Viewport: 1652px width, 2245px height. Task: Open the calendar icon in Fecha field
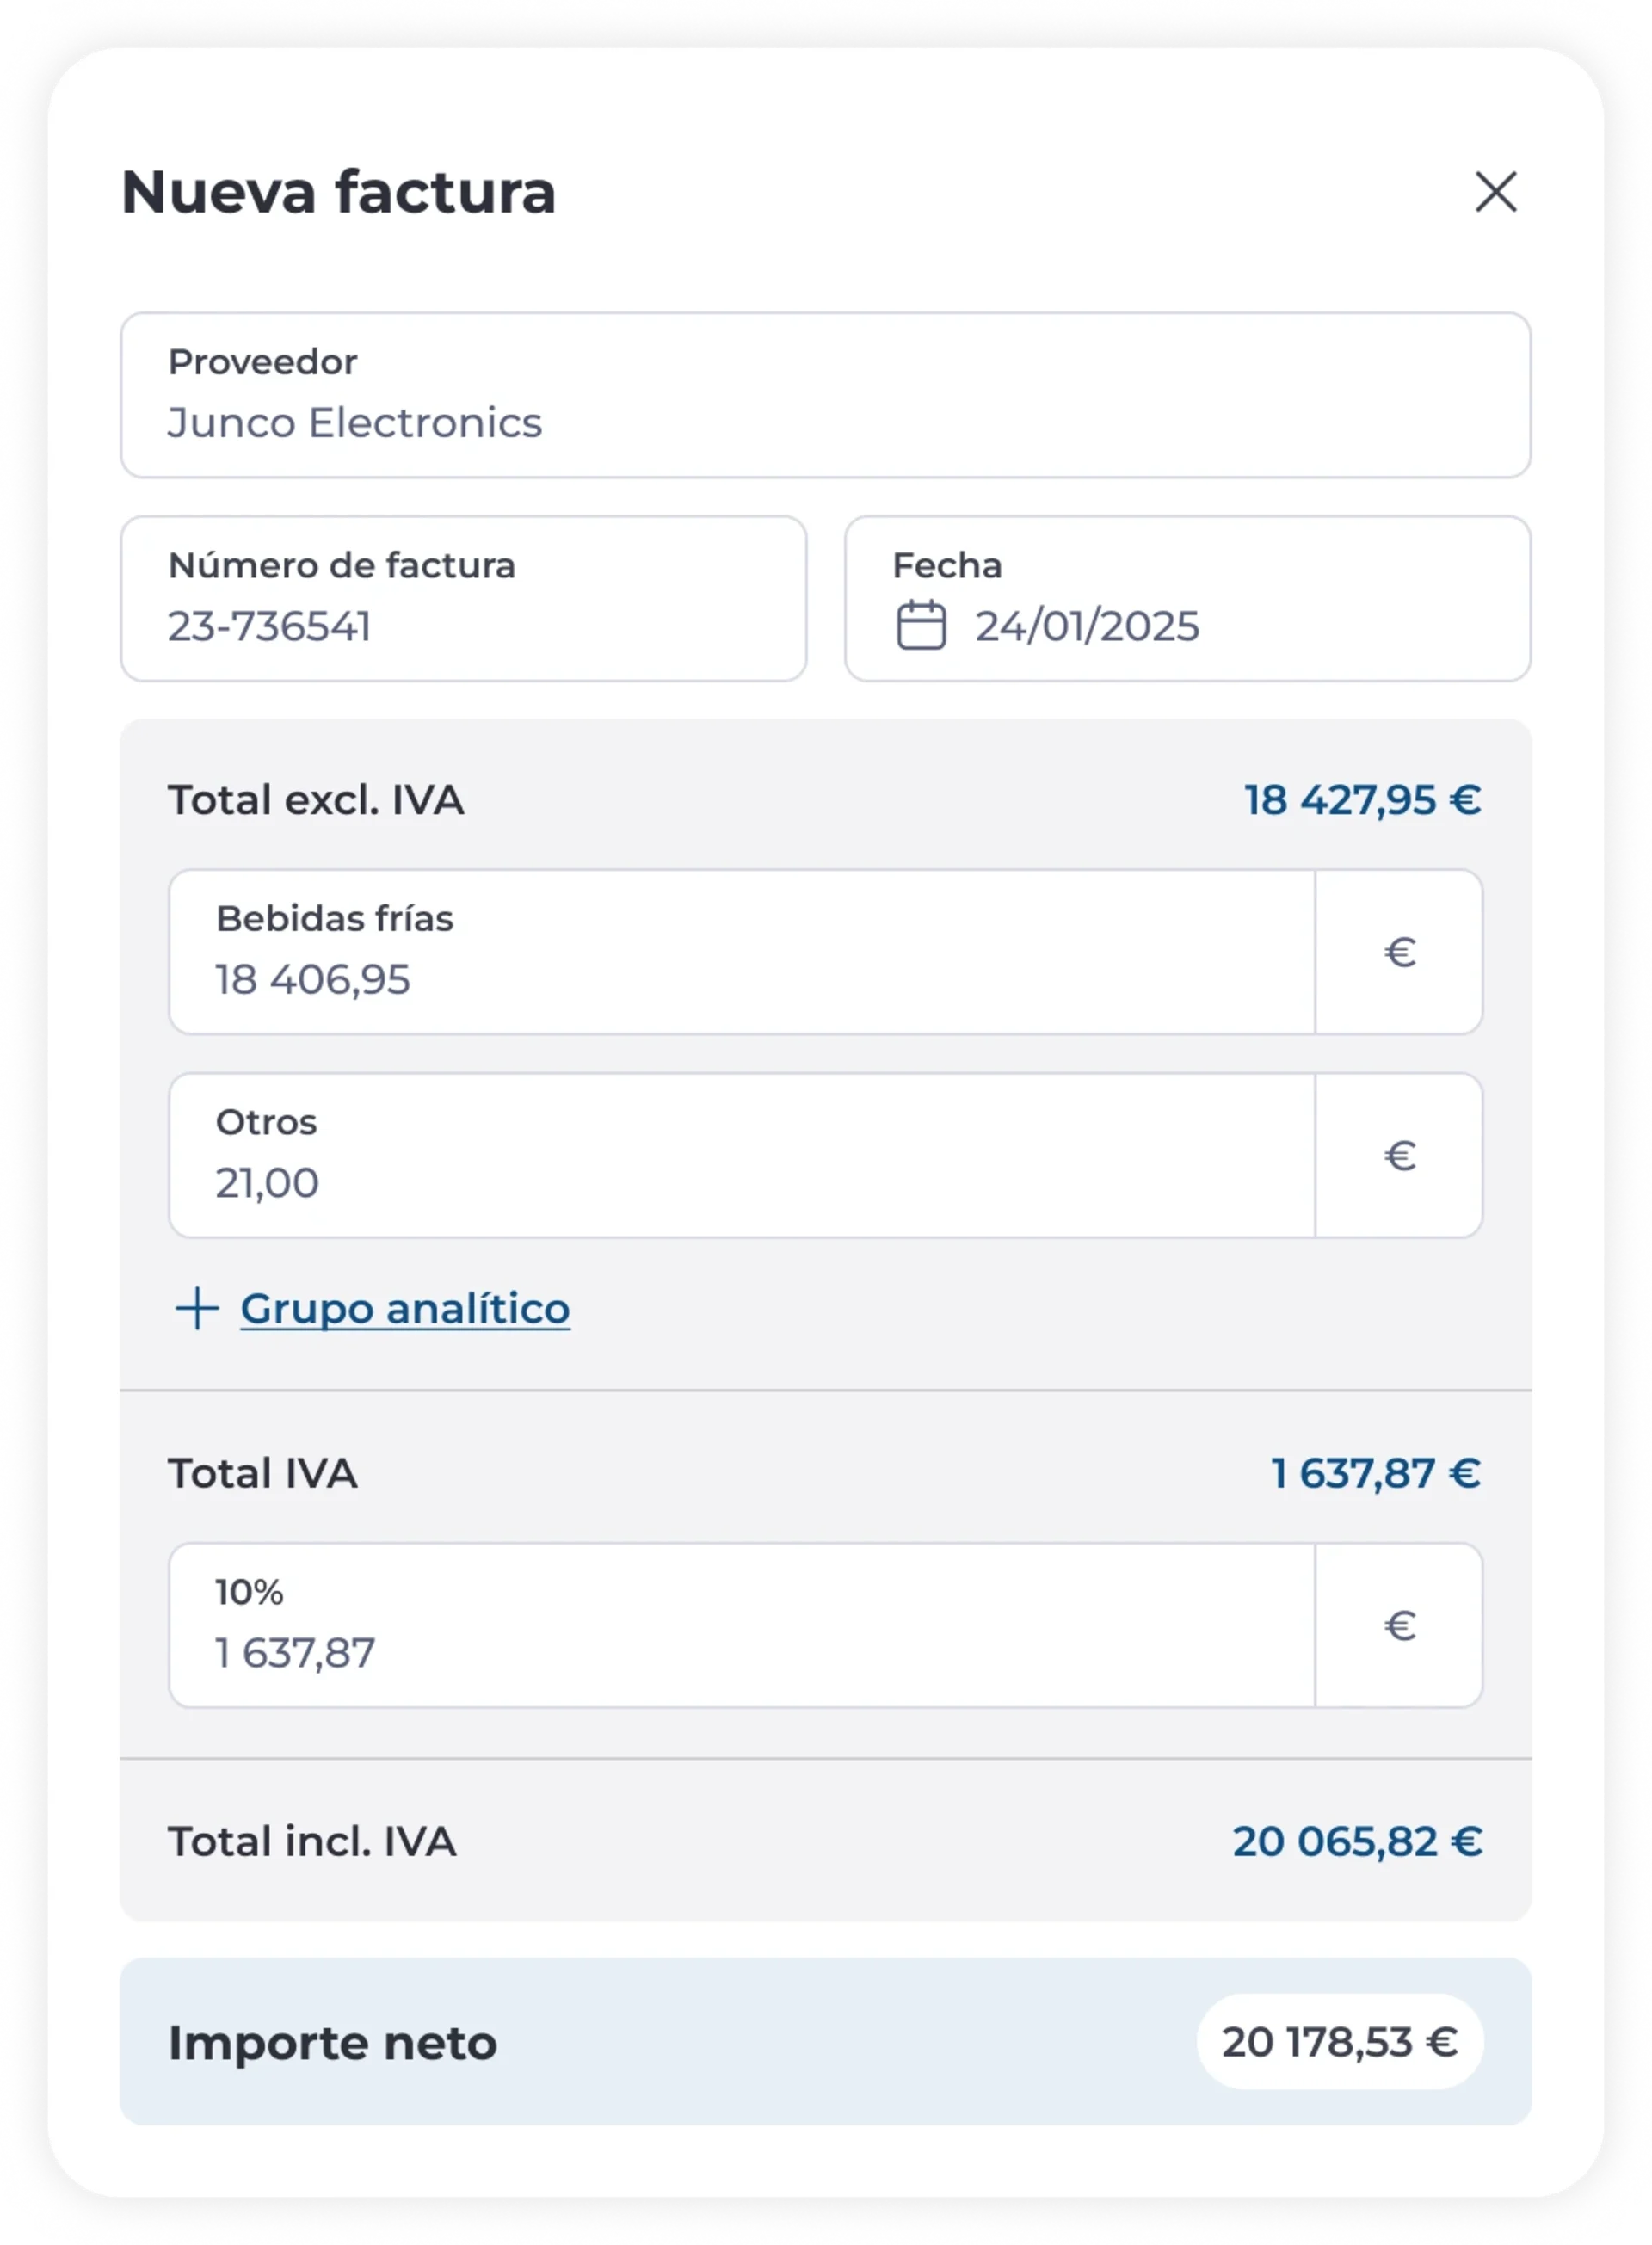click(x=921, y=625)
